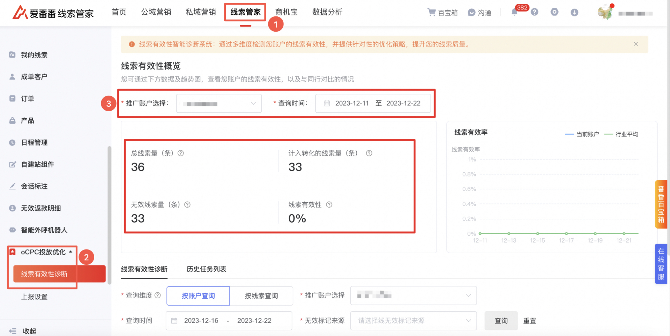Click the download arrow icon in header

tap(574, 13)
